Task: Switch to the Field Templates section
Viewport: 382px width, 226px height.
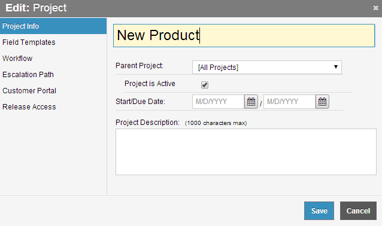Action: point(29,42)
